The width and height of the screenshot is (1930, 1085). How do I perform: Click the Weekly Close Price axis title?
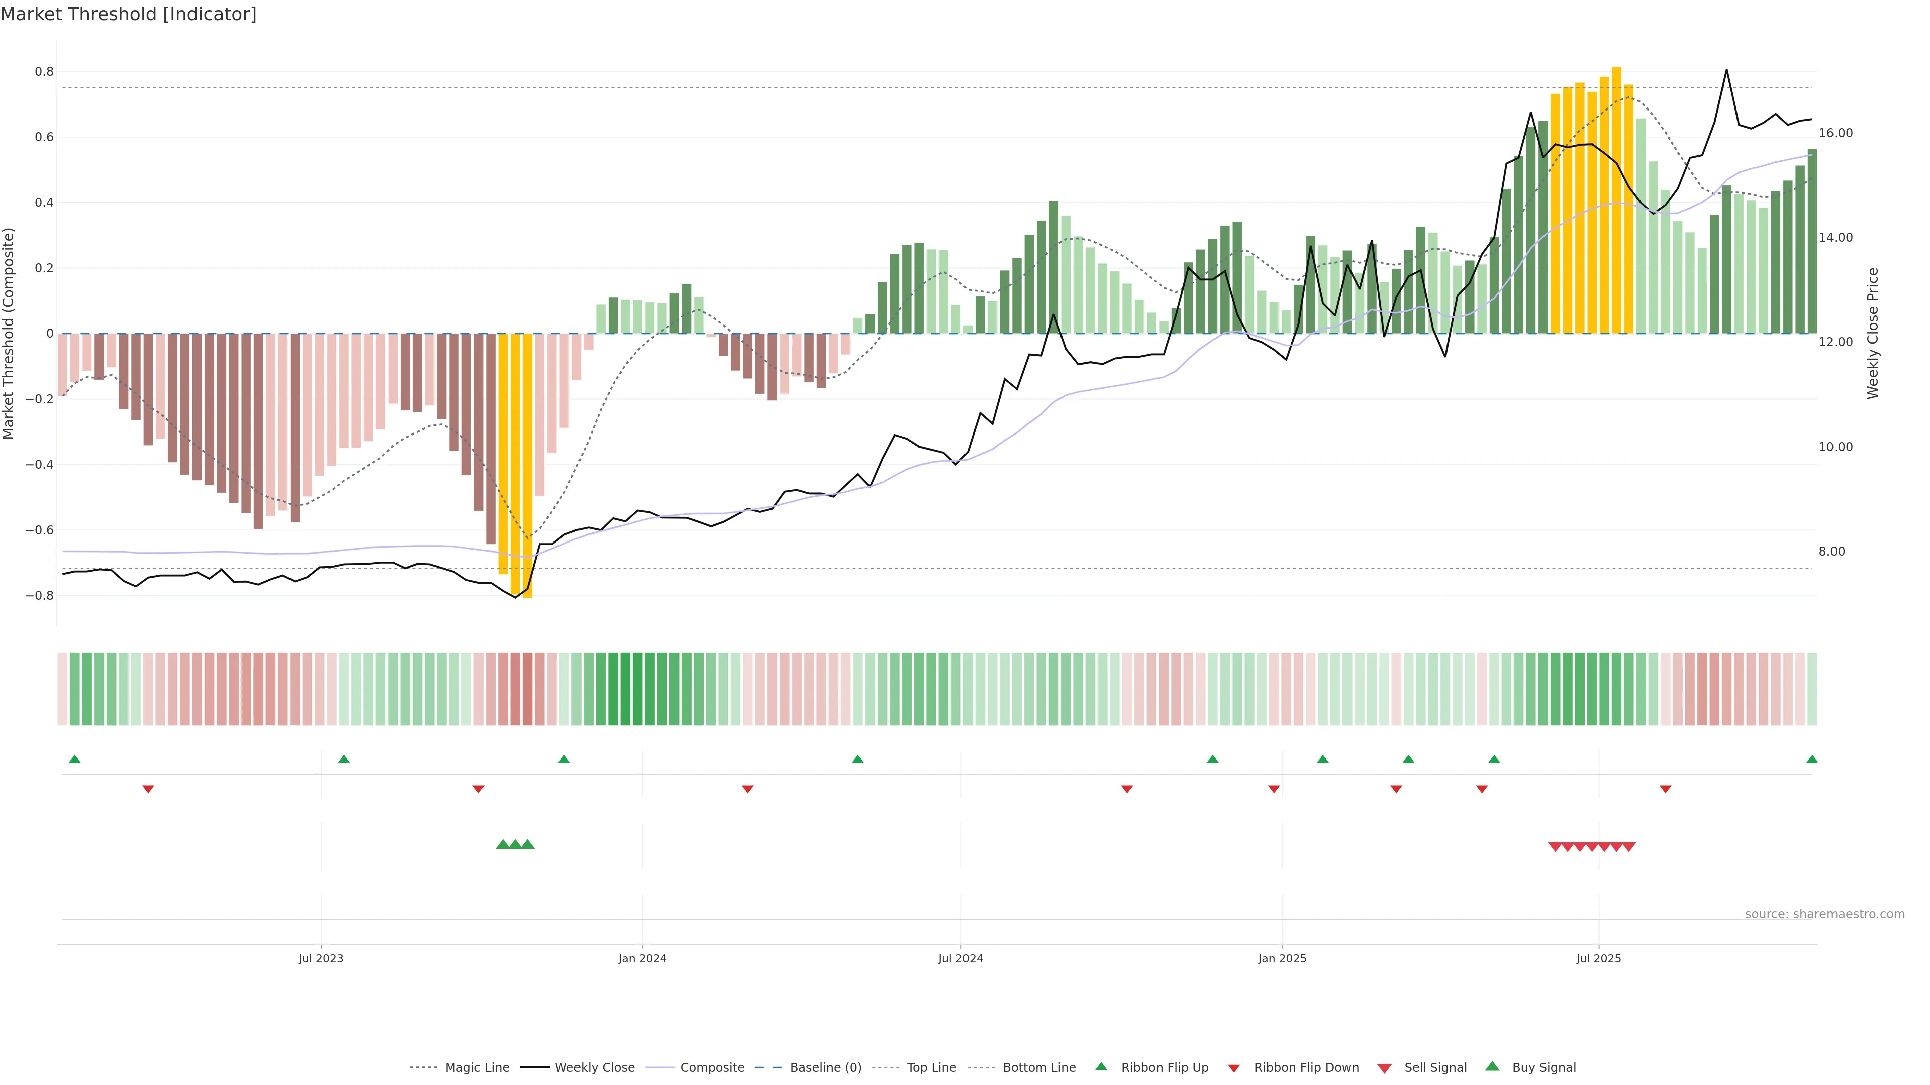pyautogui.click(x=1873, y=333)
